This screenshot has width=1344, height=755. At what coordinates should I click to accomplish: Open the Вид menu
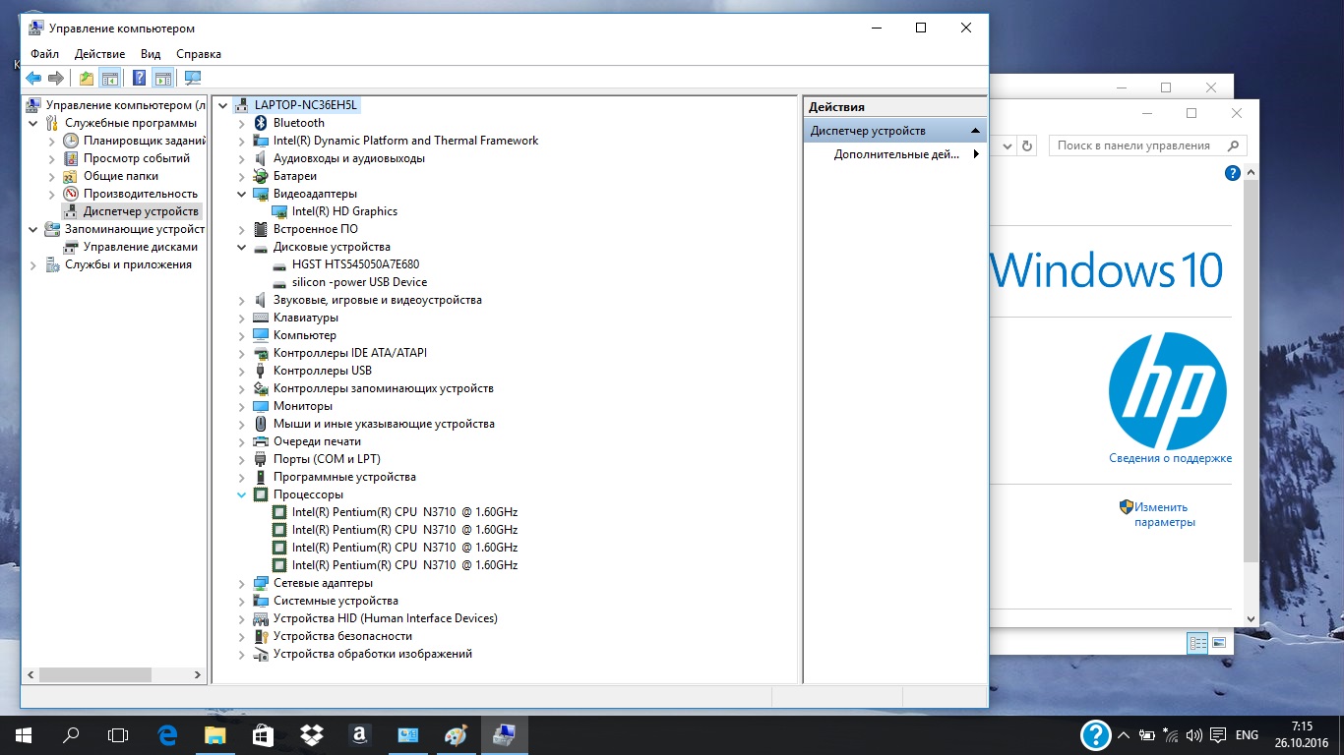point(151,54)
